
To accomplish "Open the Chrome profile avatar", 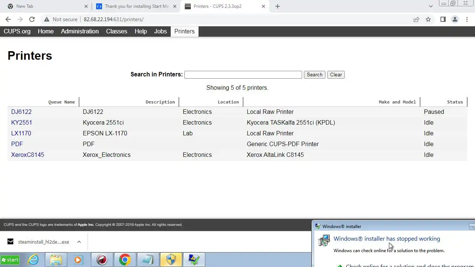I will [x=455, y=19].
